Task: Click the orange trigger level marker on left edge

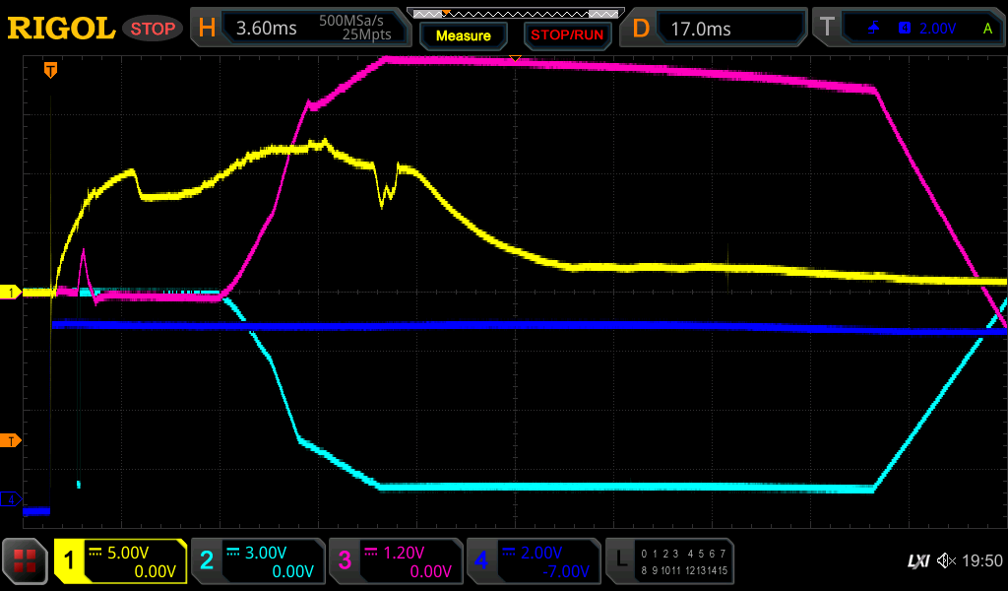Action: click(11, 440)
